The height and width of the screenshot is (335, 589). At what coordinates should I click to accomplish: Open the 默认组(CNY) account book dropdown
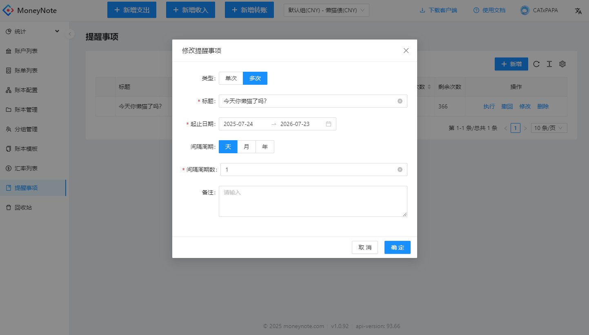[x=327, y=10]
